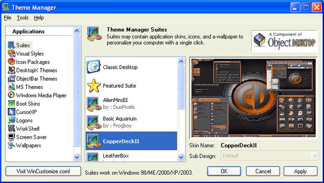Select the WorkShelf icon
The height and width of the screenshot is (183, 324).
click(11, 128)
